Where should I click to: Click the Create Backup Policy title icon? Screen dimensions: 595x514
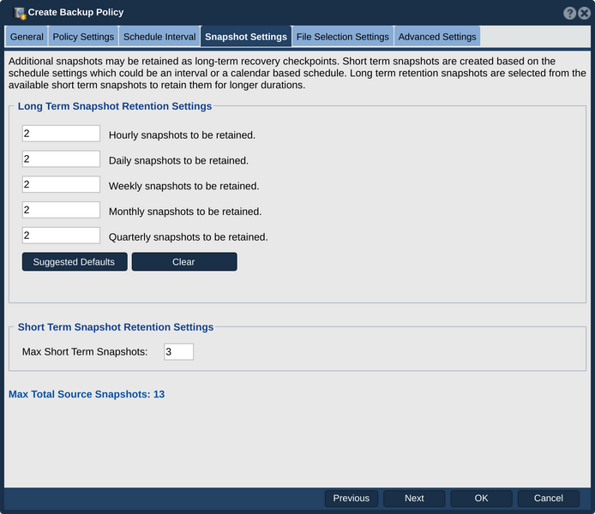point(20,13)
